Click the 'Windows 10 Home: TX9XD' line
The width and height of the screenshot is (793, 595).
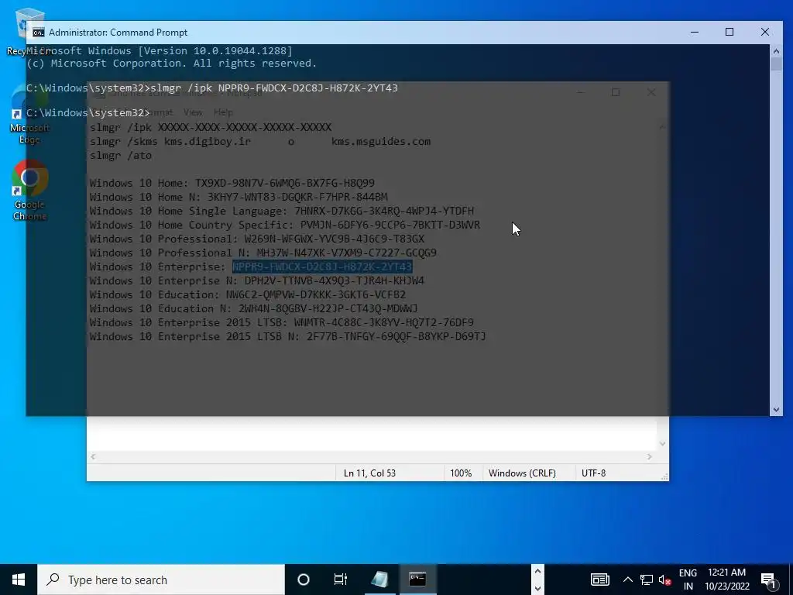coord(232,183)
